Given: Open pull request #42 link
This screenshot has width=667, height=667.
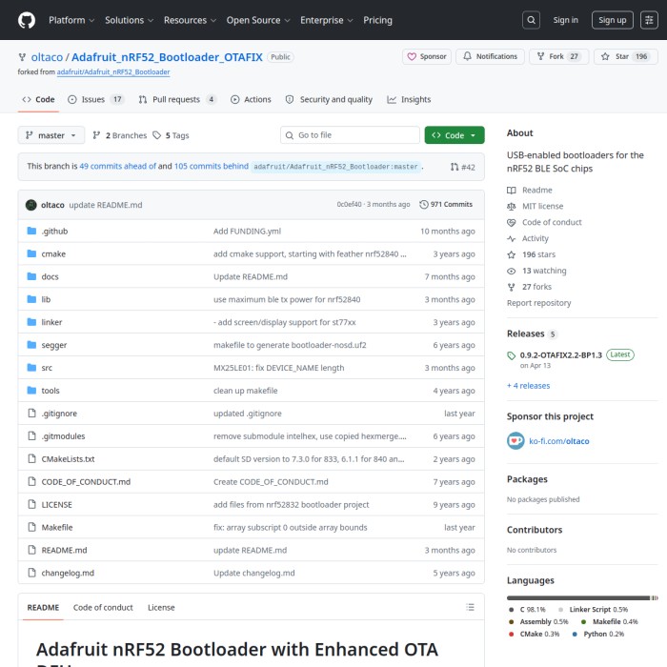Looking at the screenshot, I should click(x=462, y=167).
